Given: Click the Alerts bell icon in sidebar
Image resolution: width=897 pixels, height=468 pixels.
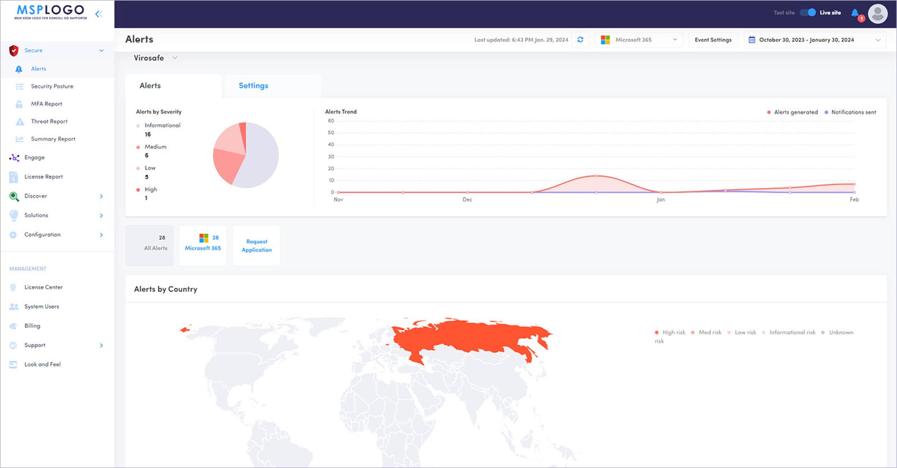Looking at the screenshot, I should 19,69.
